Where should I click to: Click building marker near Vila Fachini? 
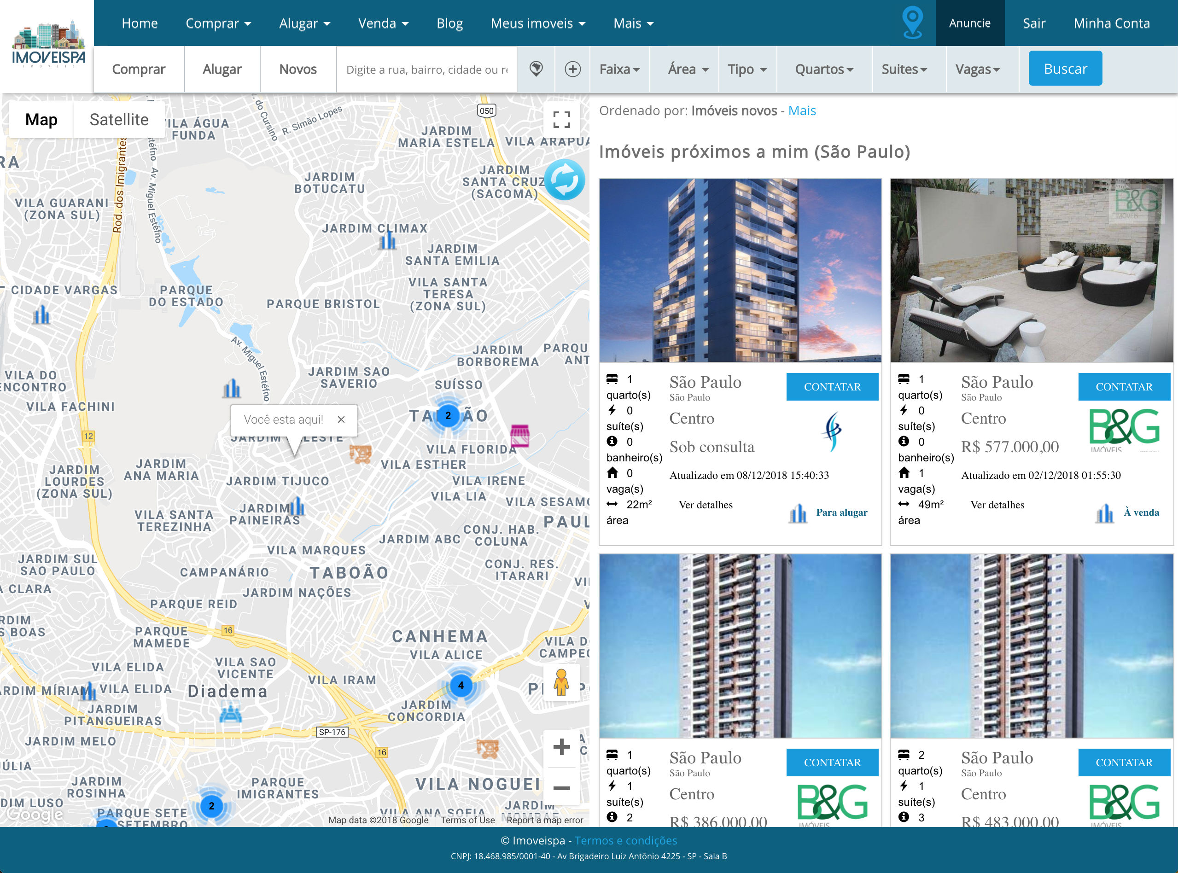(x=232, y=389)
